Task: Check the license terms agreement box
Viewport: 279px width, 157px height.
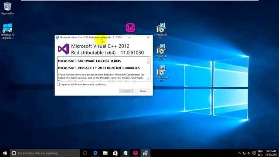Action: click(x=58, y=84)
